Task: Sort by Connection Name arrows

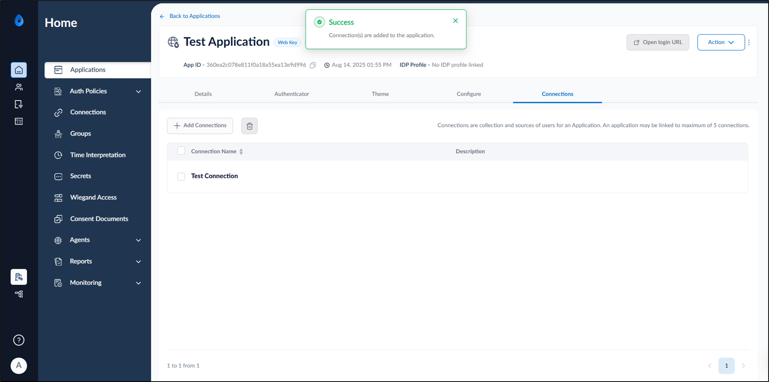Action: click(241, 152)
